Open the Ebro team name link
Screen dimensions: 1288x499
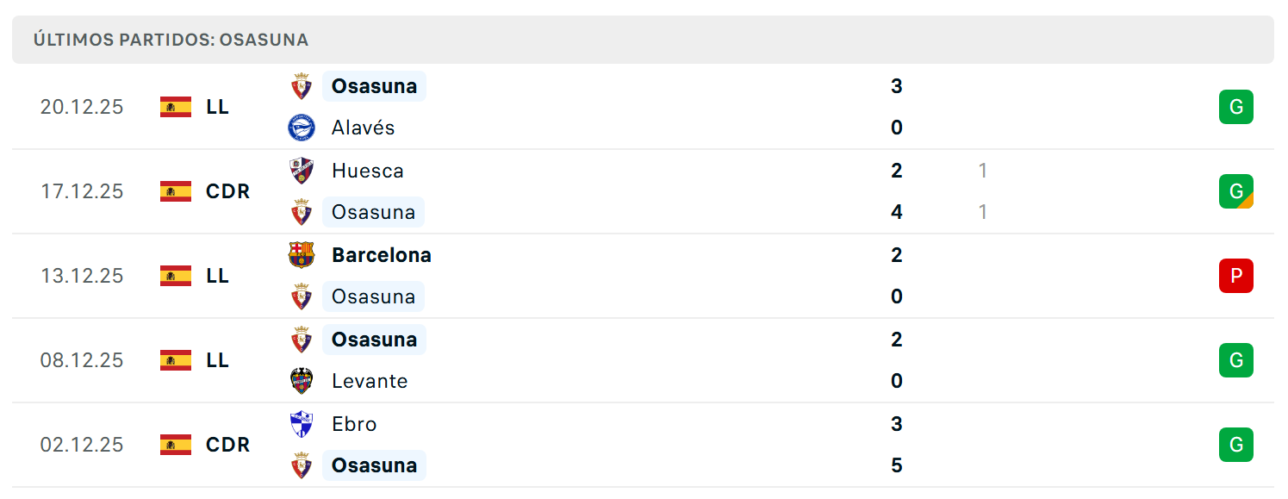pyautogui.click(x=354, y=424)
